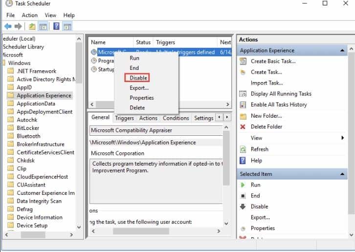
Task: Switch to the Conditions tab
Action: click(176, 118)
